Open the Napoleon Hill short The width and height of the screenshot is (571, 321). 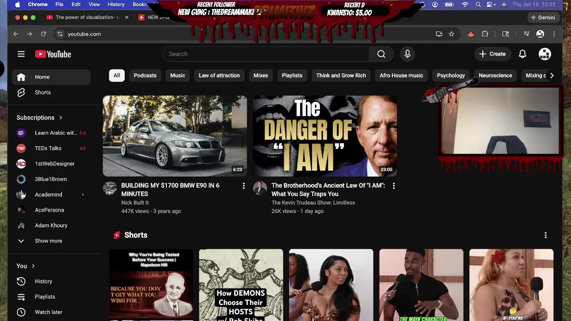151,285
